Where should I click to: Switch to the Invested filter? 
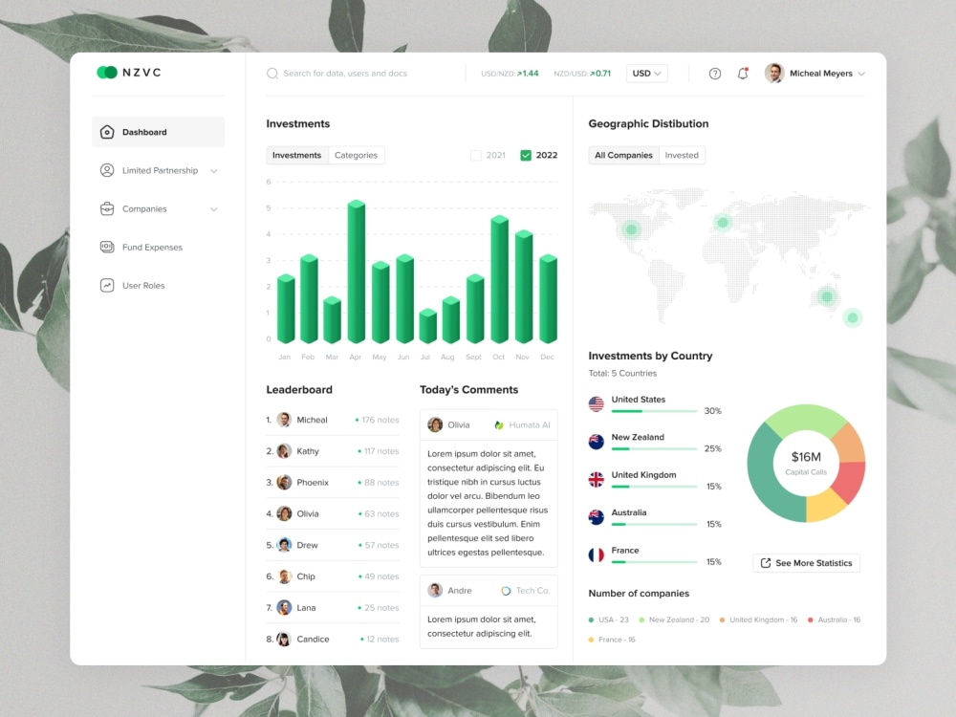(682, 154)
